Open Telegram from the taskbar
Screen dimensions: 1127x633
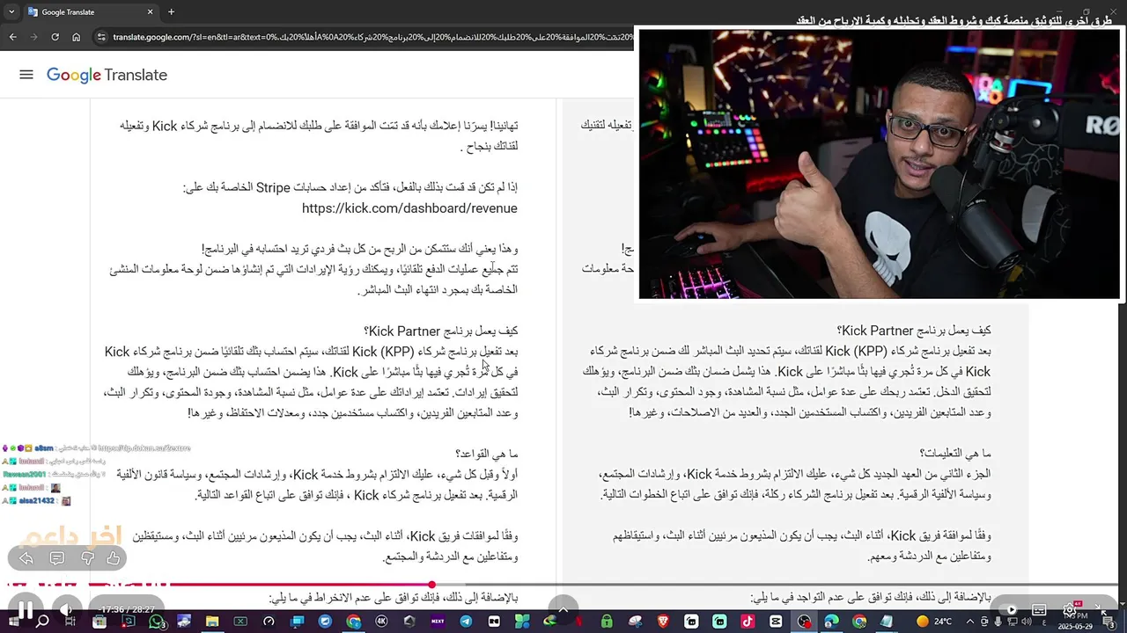pyautogui.click(x=466, y=622)
